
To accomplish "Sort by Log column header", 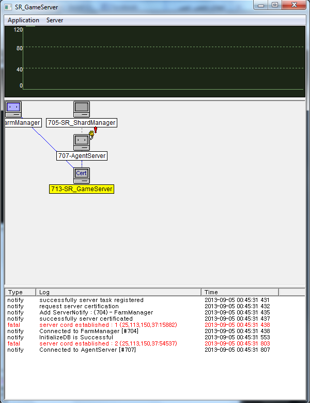I will [x=118, y=292].
